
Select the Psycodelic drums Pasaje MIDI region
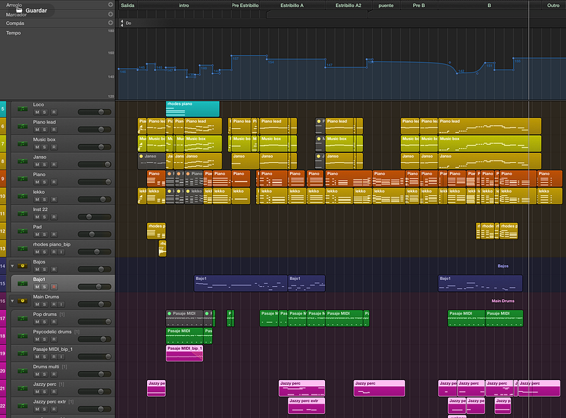(x=184, y=336)
